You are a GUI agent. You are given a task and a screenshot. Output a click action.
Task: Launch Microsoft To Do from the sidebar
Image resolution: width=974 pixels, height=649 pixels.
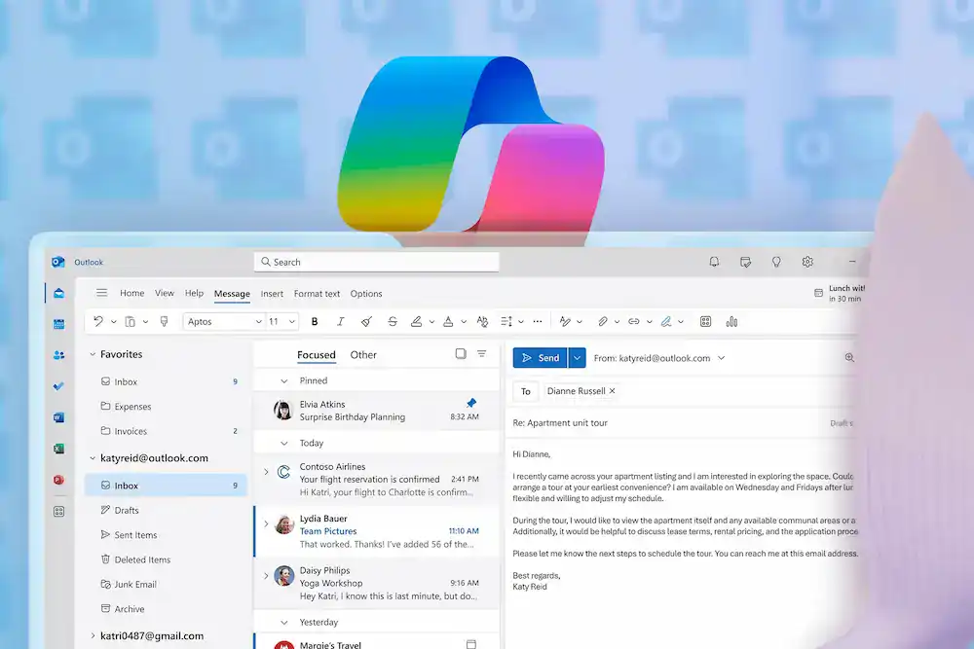tap(57, 385)
